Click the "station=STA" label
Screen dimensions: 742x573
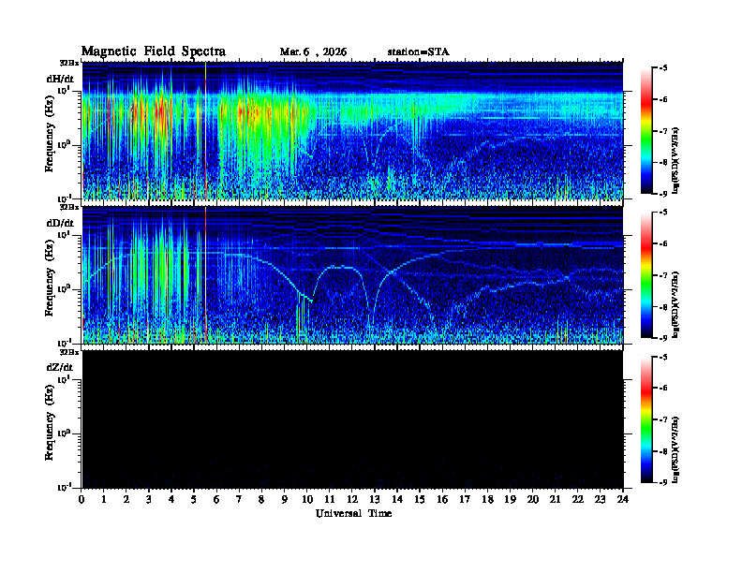[x=419, y=52]
